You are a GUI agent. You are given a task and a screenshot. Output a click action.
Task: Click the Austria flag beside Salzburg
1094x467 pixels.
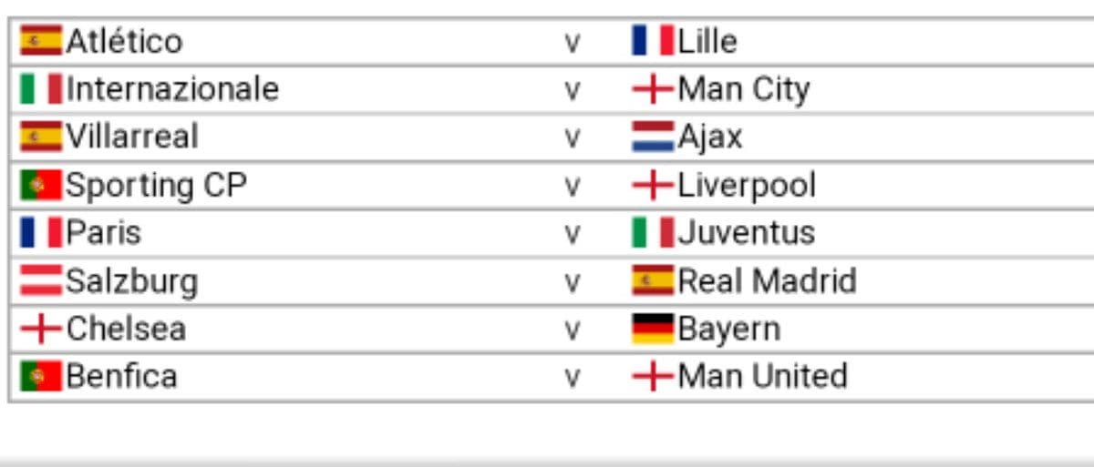click(41, 280)
